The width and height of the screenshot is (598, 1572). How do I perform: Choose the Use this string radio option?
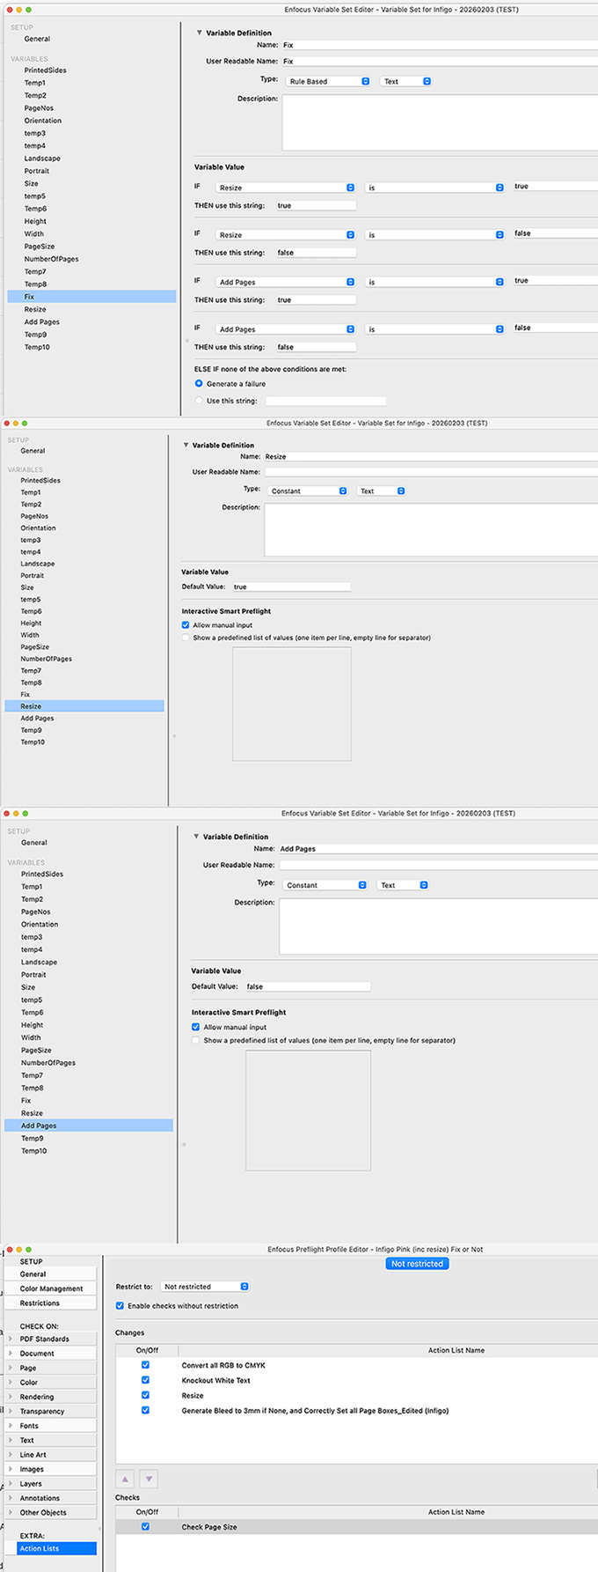[199, 401]
